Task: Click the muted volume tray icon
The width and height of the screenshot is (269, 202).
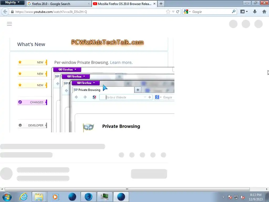Action: tap(242, 197)
